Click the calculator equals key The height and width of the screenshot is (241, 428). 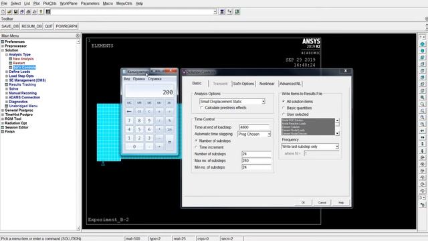[x=169, y=142]
